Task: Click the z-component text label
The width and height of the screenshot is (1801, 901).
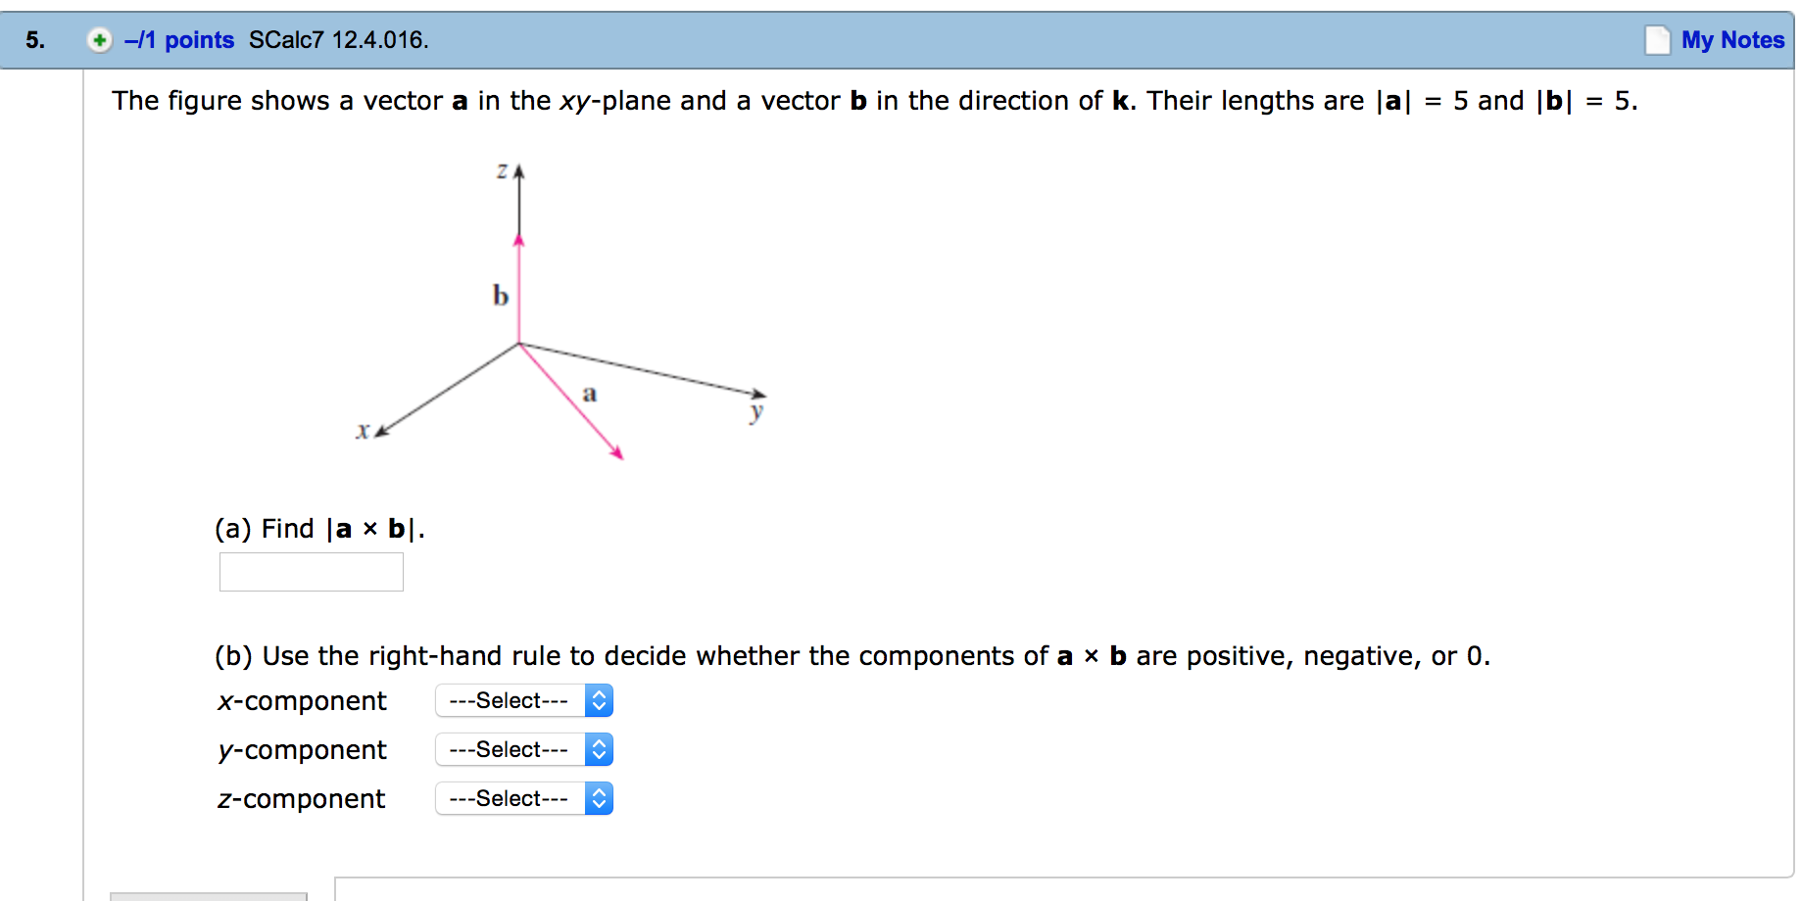Action: click(301, 799)
